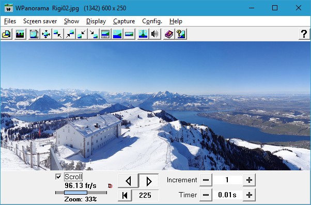Decrease Timer with the minus button
Screen dimensions: 311x205
tap(206, 195)
